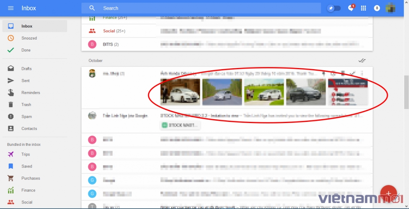The image size is (409, 209).
Task: Open notifications badge showing 8
Action: (377, 8)
